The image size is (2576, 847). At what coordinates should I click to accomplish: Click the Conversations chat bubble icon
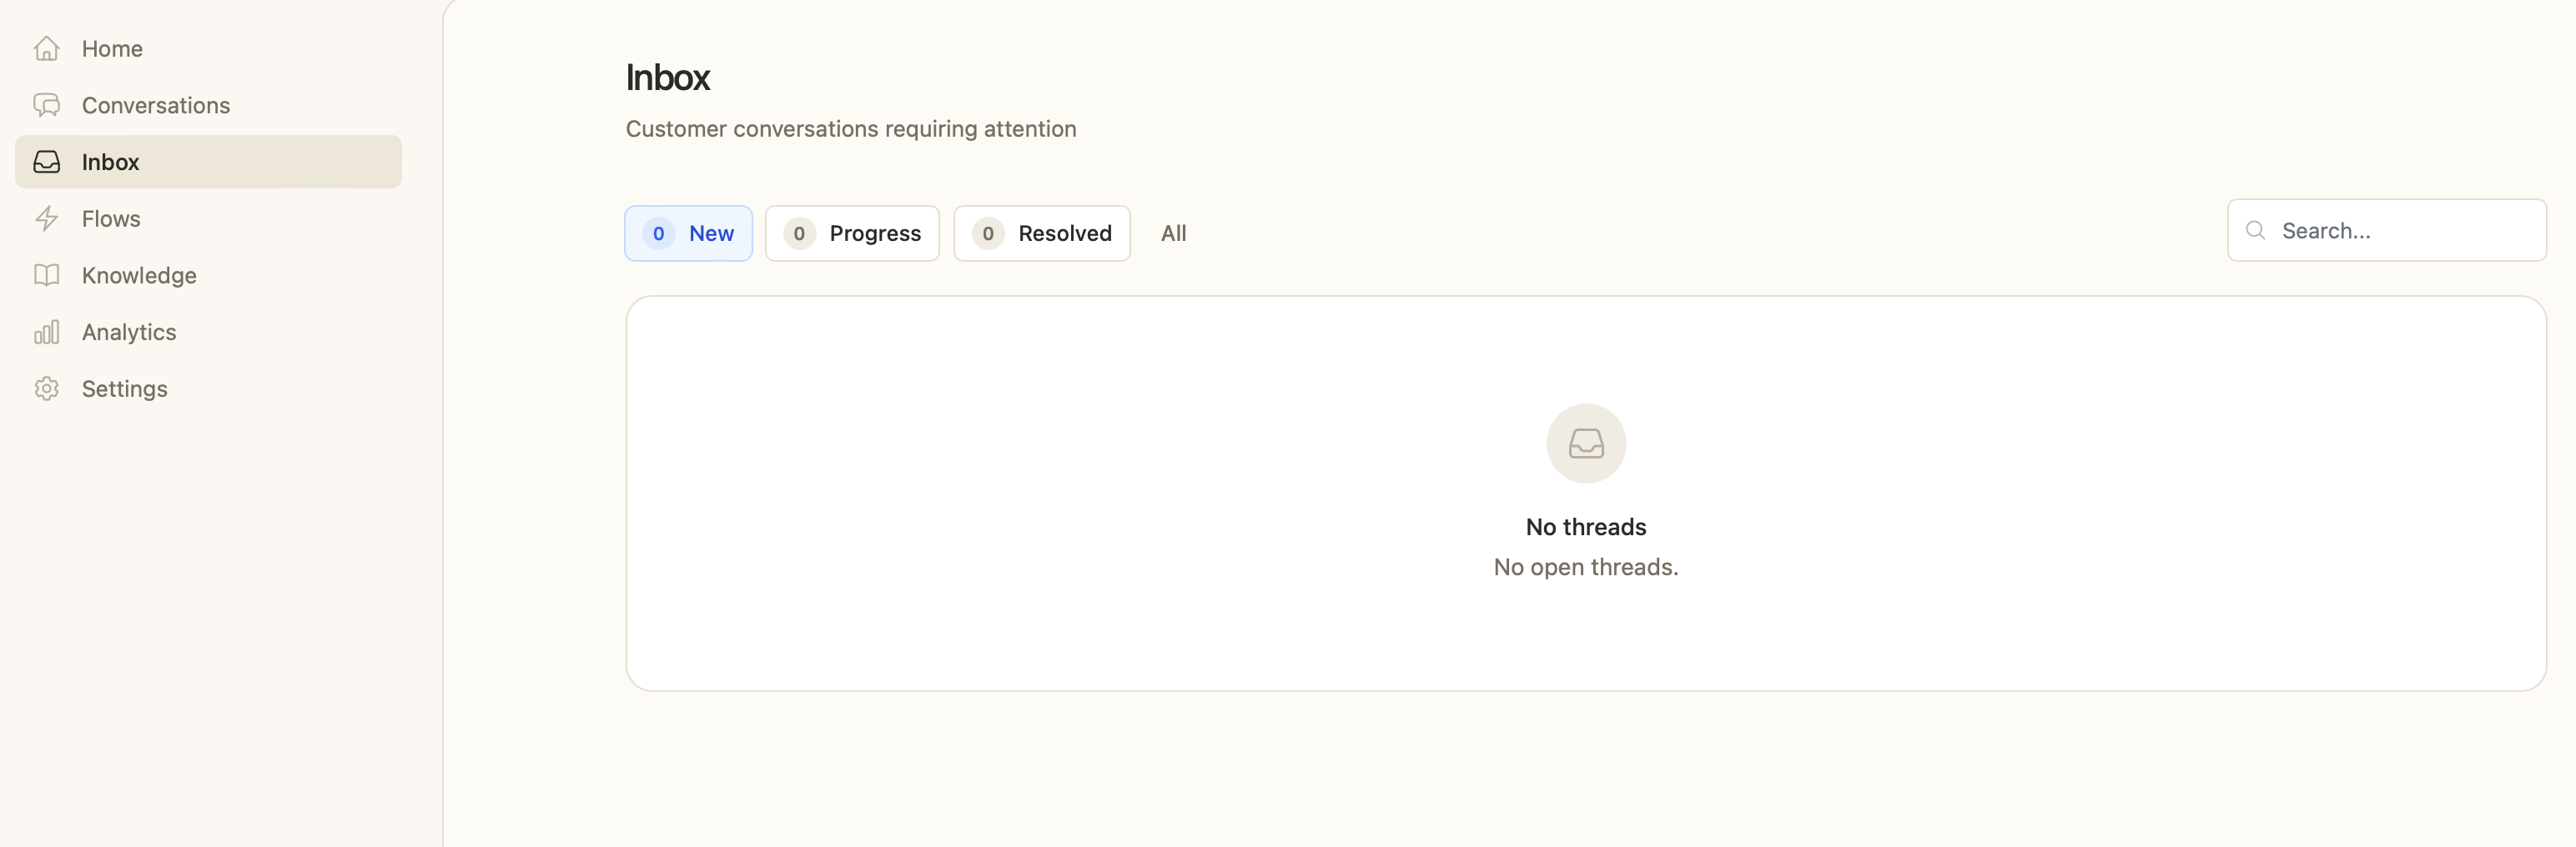47,105
